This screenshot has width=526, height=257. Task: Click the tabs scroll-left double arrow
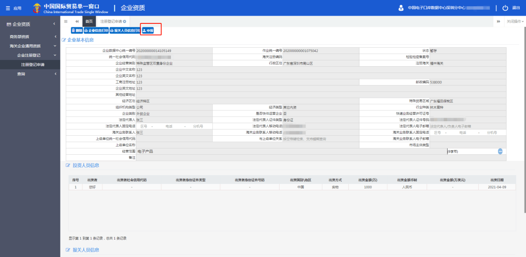click(x=77, y=21)
